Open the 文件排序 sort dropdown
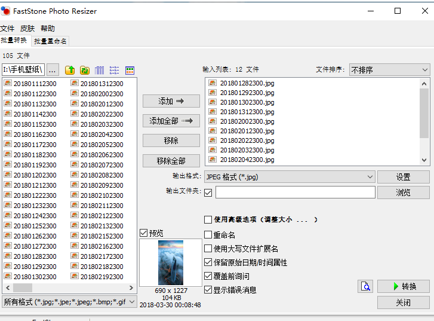 point(389,70)
